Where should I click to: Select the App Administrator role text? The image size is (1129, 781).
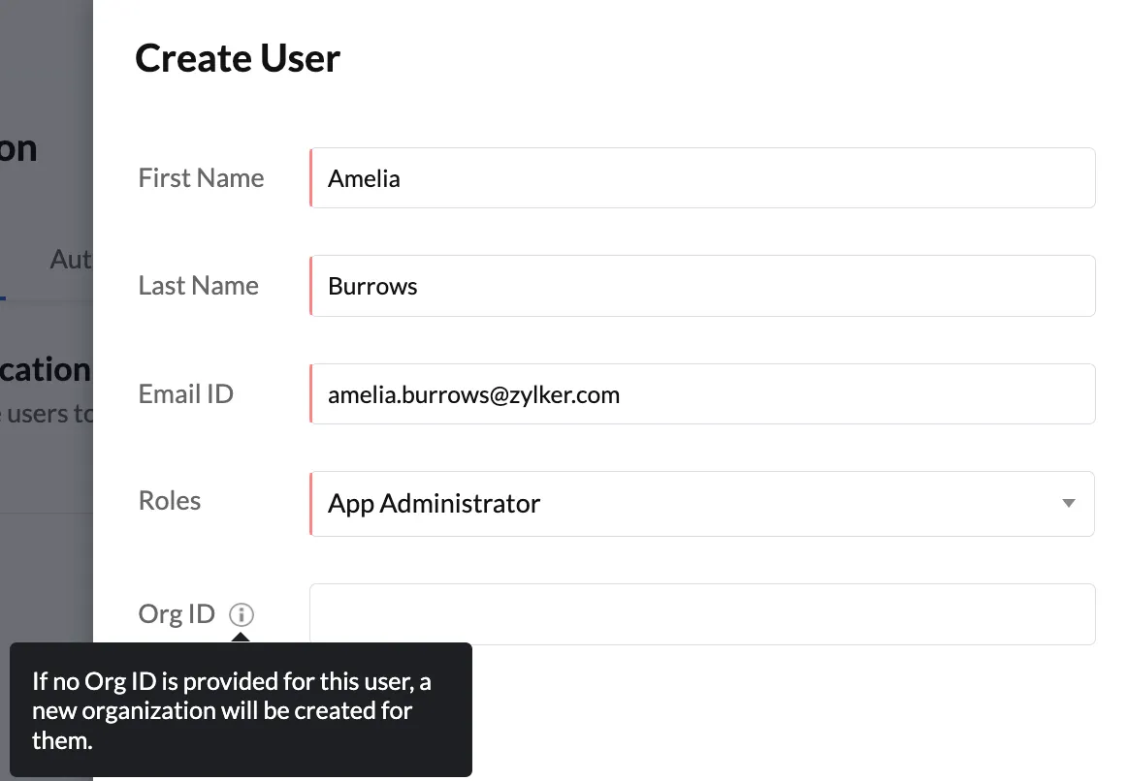[x=434, y=504]
